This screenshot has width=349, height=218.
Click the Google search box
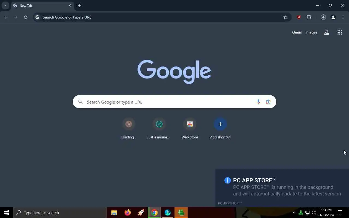(174, 102)
